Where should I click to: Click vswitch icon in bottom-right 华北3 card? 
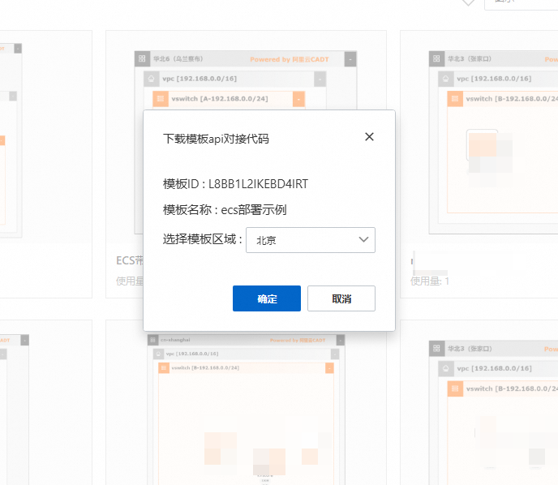[x=455, y=388]
